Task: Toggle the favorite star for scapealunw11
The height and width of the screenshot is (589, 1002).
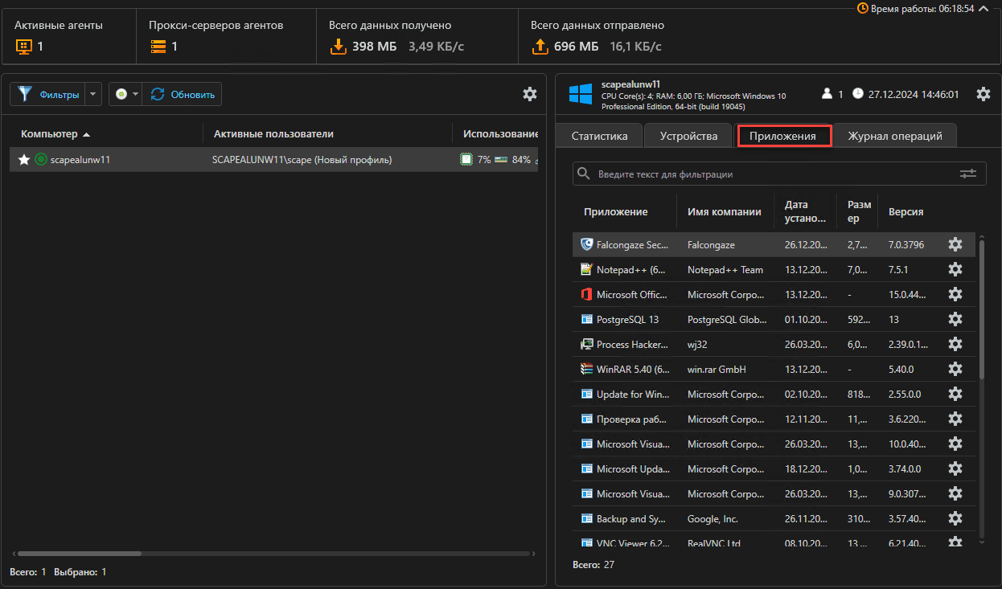Action: [x=24, y=159]
